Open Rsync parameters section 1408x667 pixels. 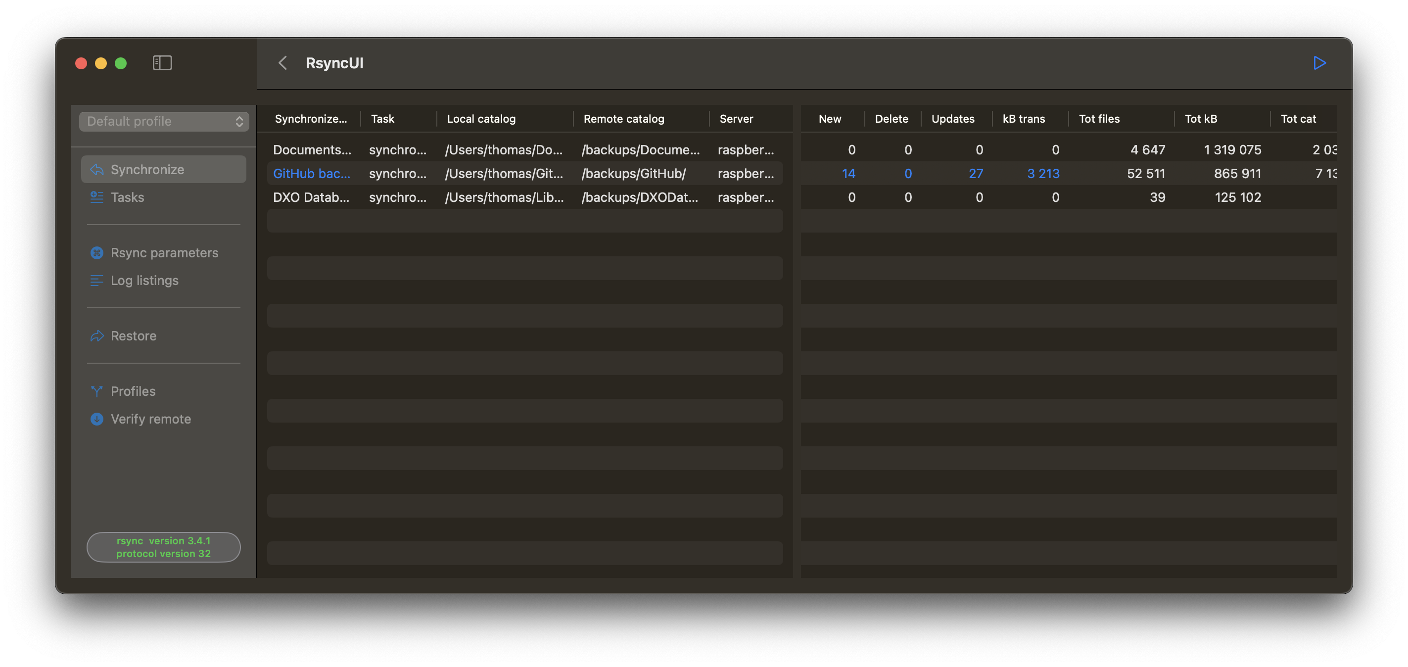click(x=163, y=252)
